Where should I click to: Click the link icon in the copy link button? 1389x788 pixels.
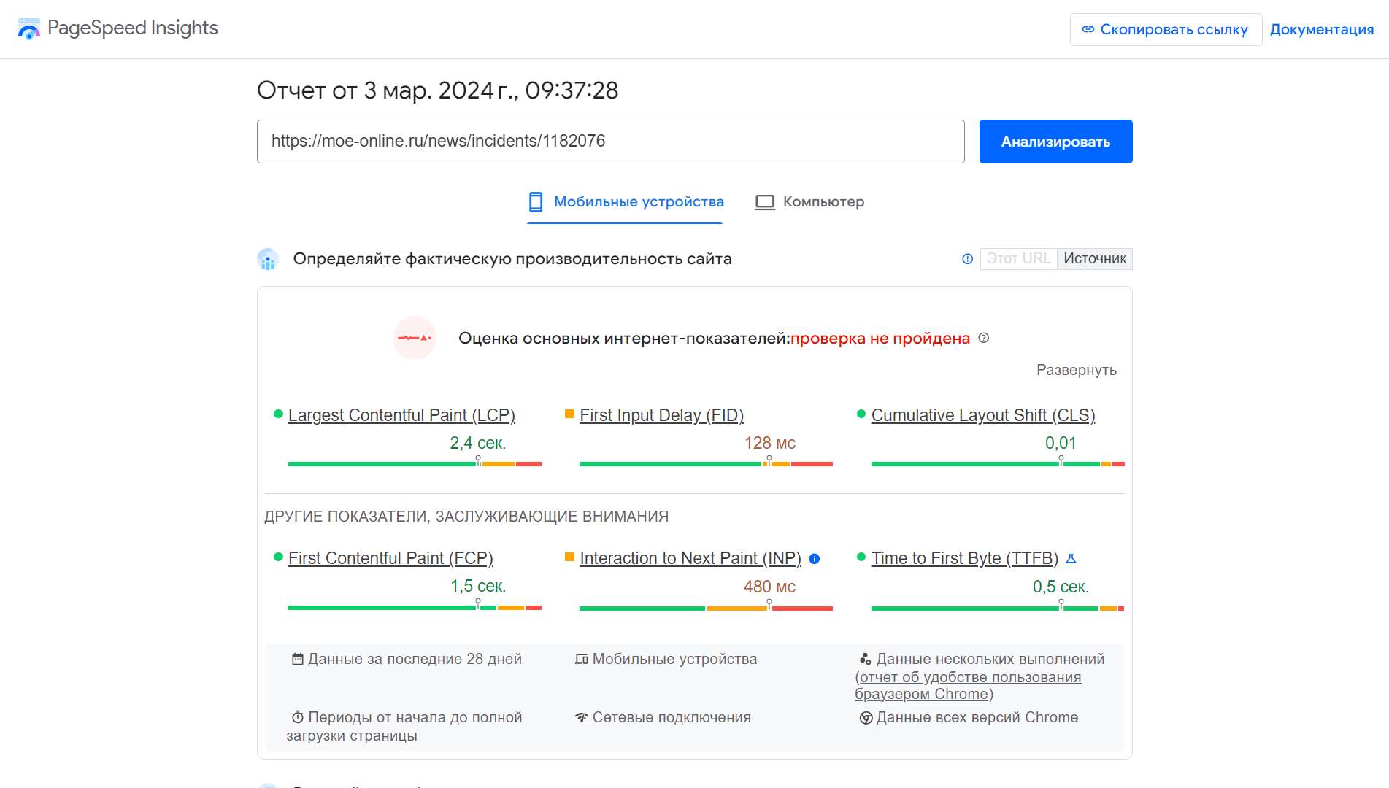1088,30
